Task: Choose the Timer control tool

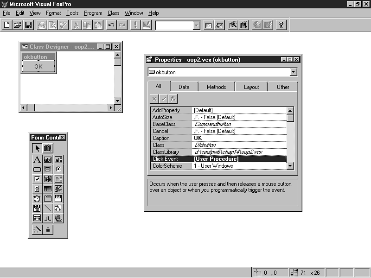Action: [x=37, y=199]
